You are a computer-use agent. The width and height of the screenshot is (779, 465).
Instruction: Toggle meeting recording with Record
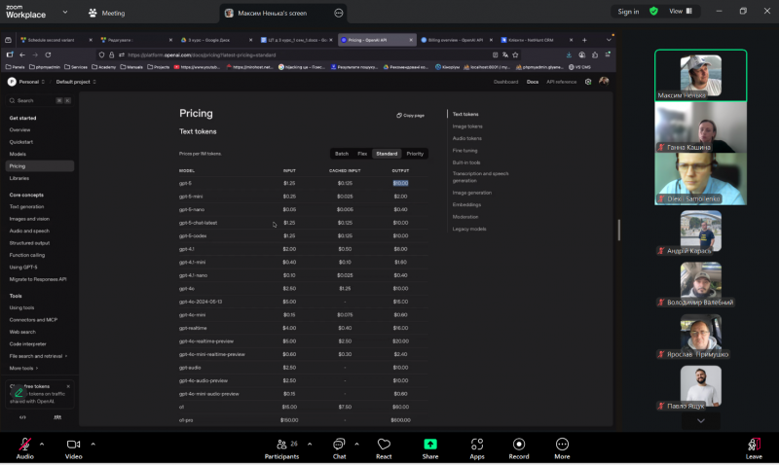click(x=519, y=446)
